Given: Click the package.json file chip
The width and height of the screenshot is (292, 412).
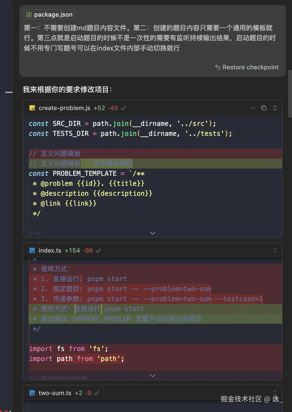Looking at the screenshot, I should [x=50, y=14].
